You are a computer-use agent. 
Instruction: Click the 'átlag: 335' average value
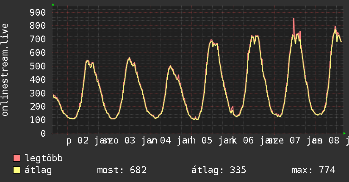tap(219, 170)
